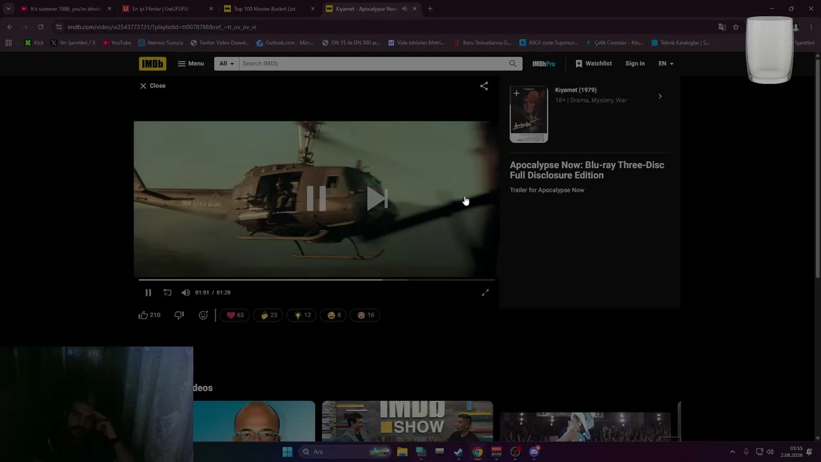
Task: Share this trailer video
Action: (x=484, y=86)
